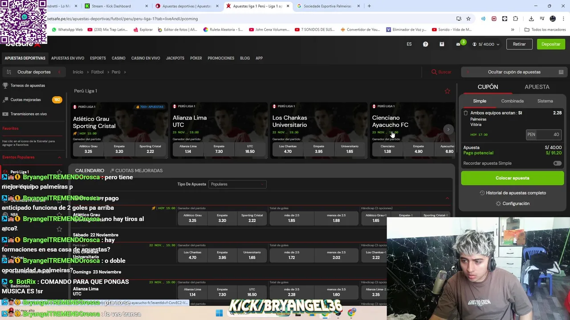Select the Sistema bet type tab
The width and height of the screenshot is (570, 320).
[545, 101]
